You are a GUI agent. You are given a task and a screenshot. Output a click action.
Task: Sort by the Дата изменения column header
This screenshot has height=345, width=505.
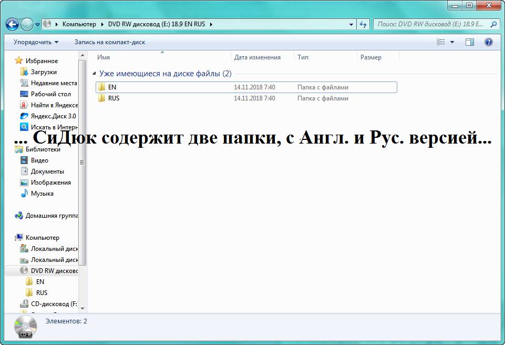[257, 57]
